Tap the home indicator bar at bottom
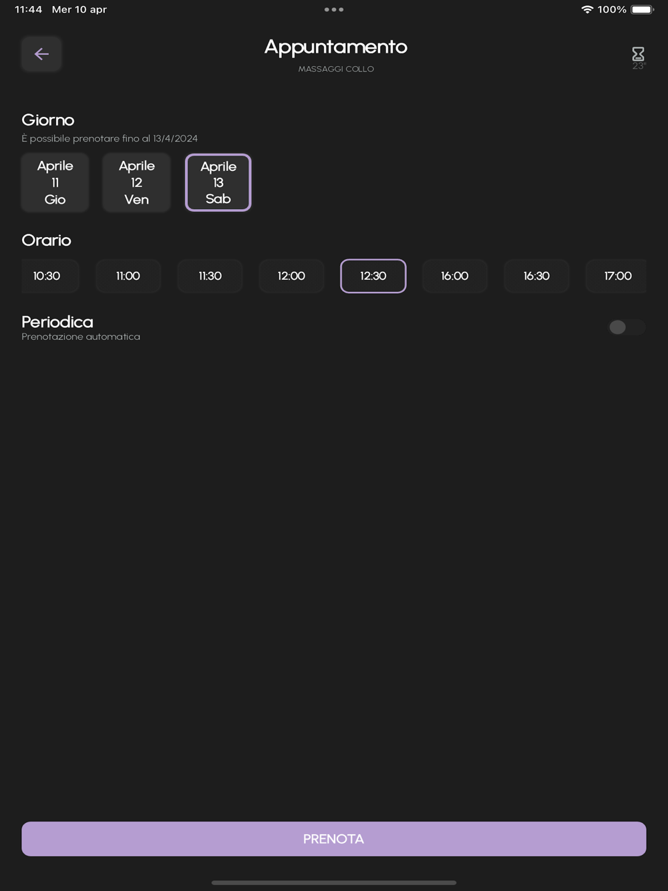 coord(333,882)
